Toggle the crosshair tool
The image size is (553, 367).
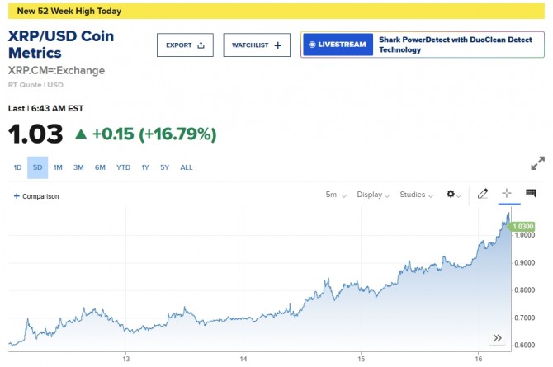click(508, 195)
